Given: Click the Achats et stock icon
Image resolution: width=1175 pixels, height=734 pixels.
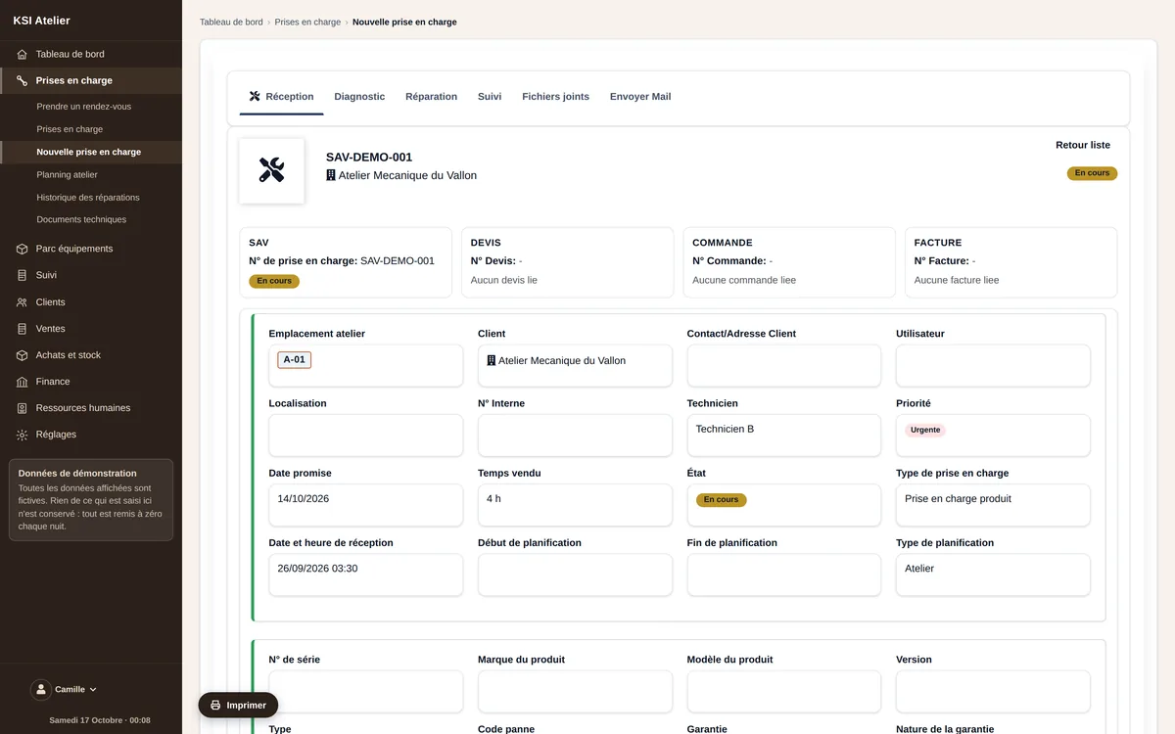Looking at the screenshot, I should (x=22, y=355).
